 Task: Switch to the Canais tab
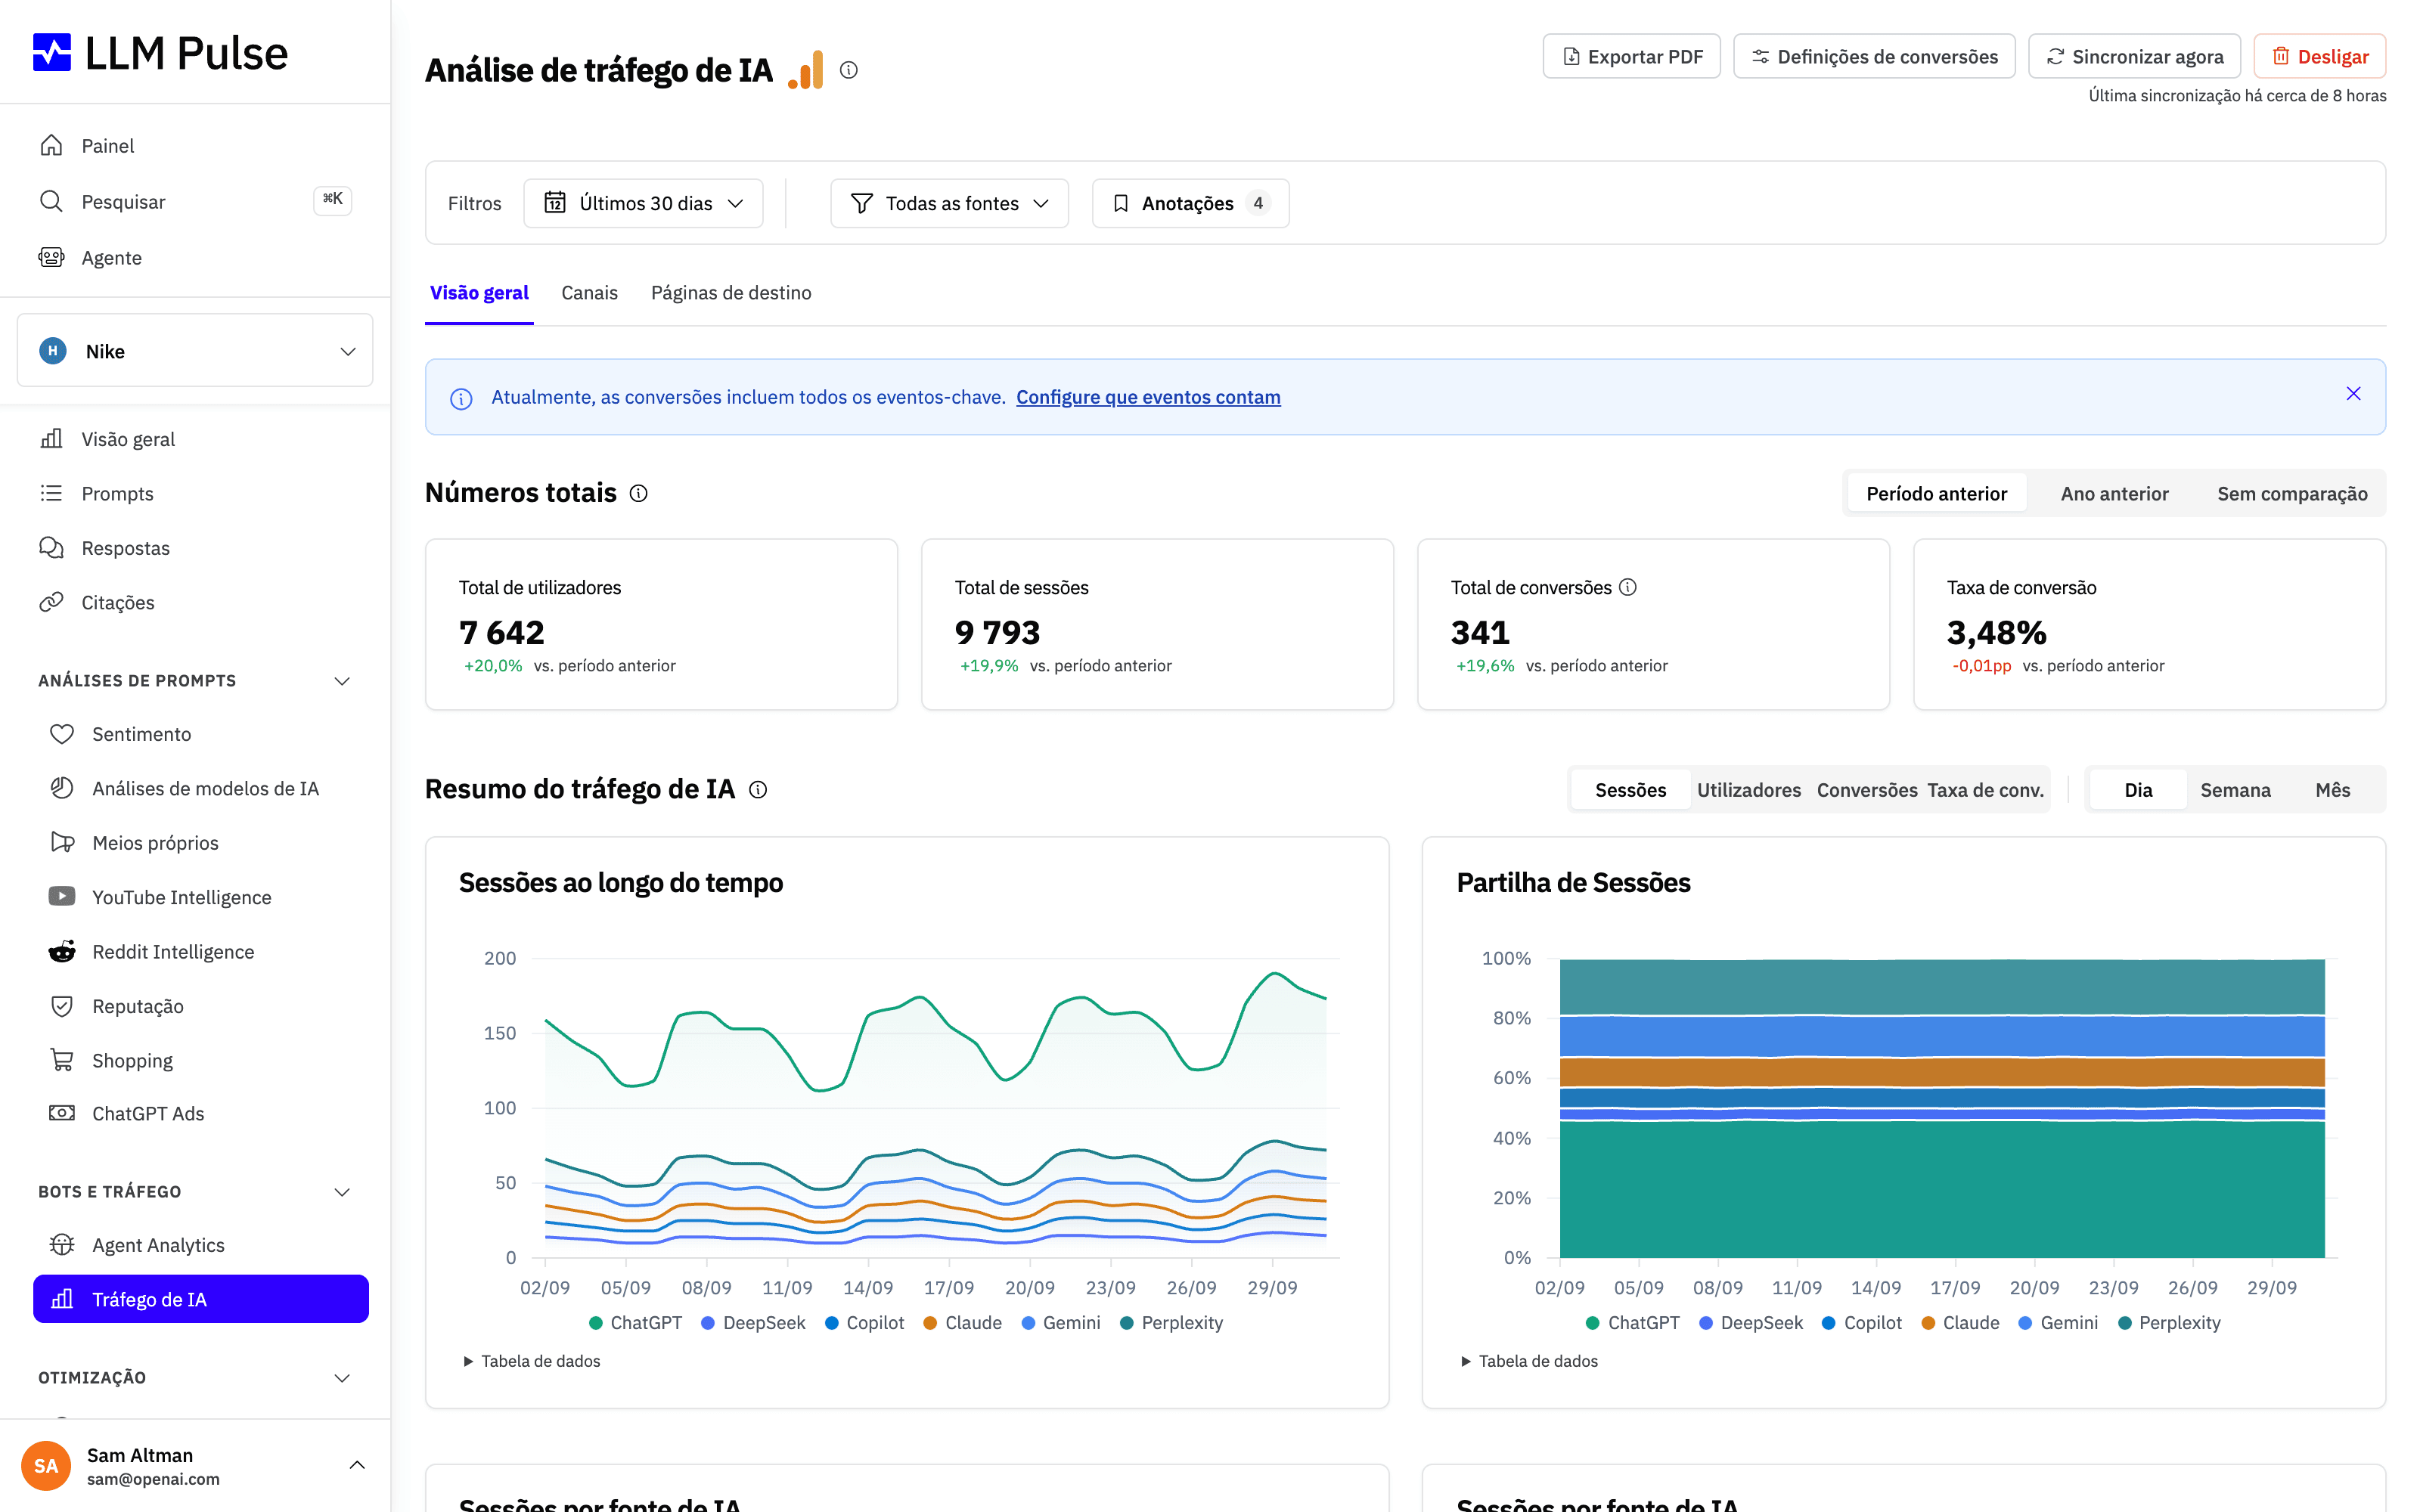[589, 293]
